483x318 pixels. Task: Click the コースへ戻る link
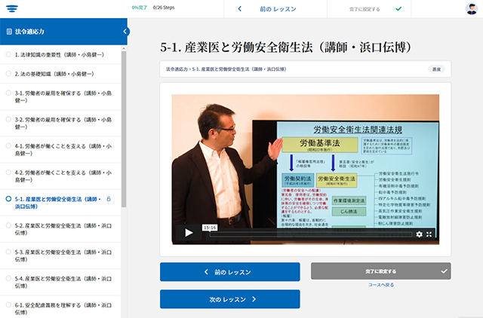[380, 286]
